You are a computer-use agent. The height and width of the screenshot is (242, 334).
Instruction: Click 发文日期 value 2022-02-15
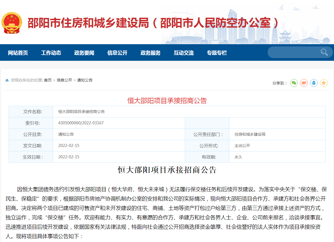(x=69, y=146)
